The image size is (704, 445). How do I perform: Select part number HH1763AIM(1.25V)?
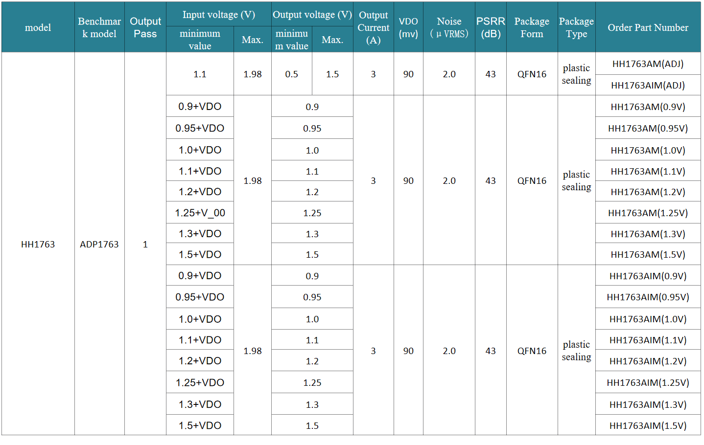pyautogui.click(x=648, y=382)
